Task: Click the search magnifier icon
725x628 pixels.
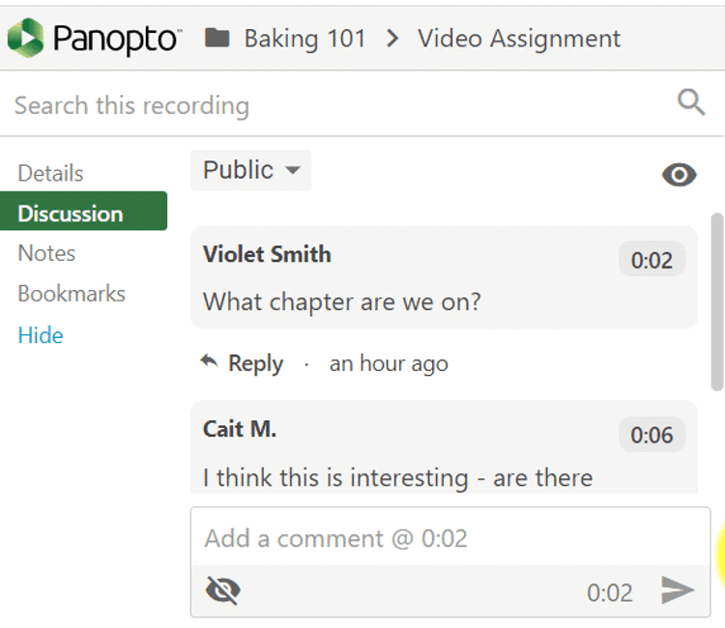Action: point(691,101)
